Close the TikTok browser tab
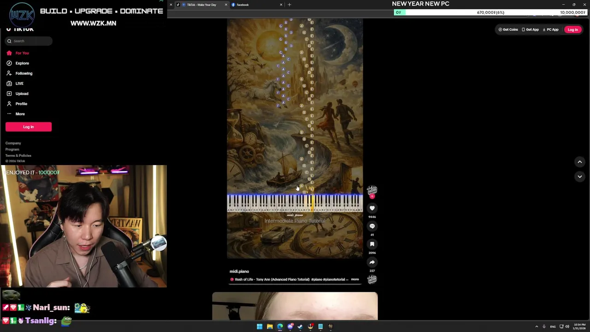590x332 pixels. (226, 5)
